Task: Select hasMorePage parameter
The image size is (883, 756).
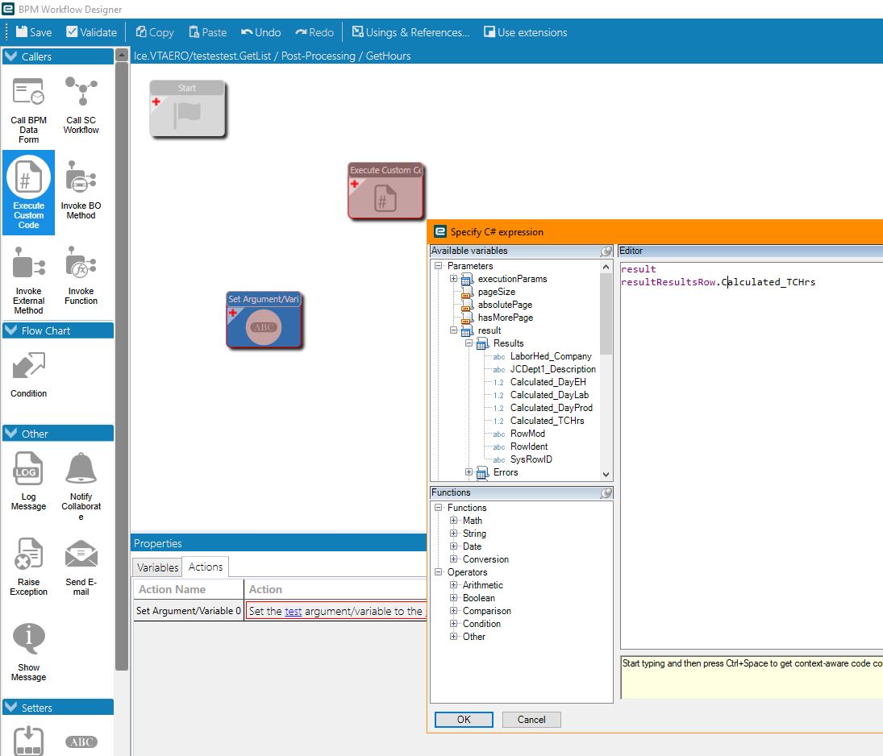Action: (x=505, y=318)
